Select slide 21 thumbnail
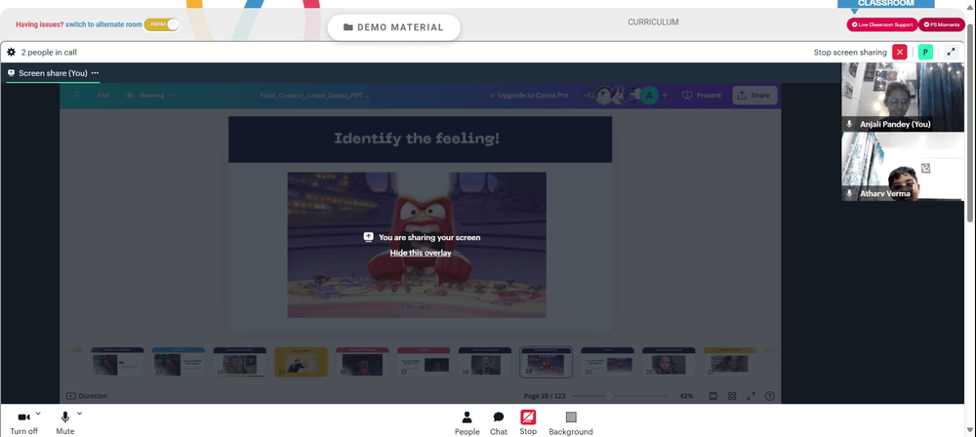This screenshot has height=437, width=976. pyautogui.click(x=669, y=362)
